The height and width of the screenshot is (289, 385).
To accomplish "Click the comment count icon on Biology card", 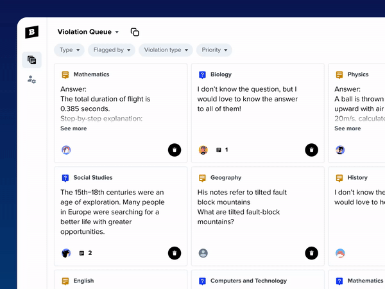I will click(219, 150).
